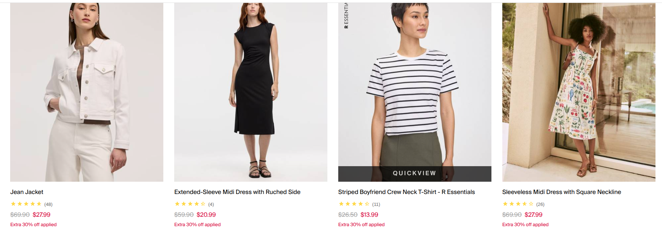Click the (26) review count on the floral dress

coord(540,204)
